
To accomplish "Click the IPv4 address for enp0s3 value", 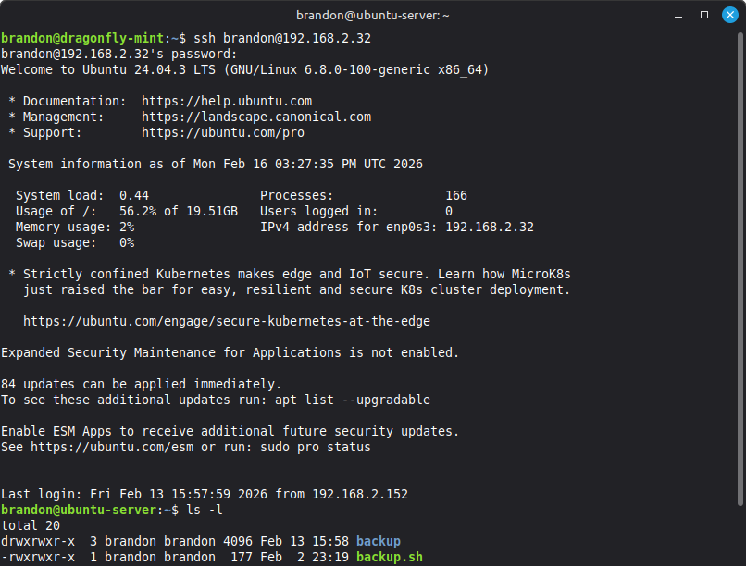I will (x=489, y=227).
